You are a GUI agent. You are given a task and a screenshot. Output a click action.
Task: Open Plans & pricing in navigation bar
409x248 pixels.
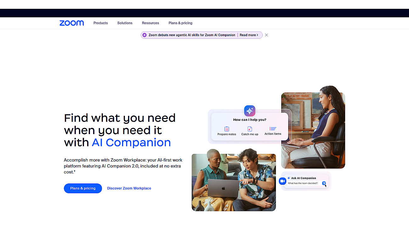[x=180, y=23]
